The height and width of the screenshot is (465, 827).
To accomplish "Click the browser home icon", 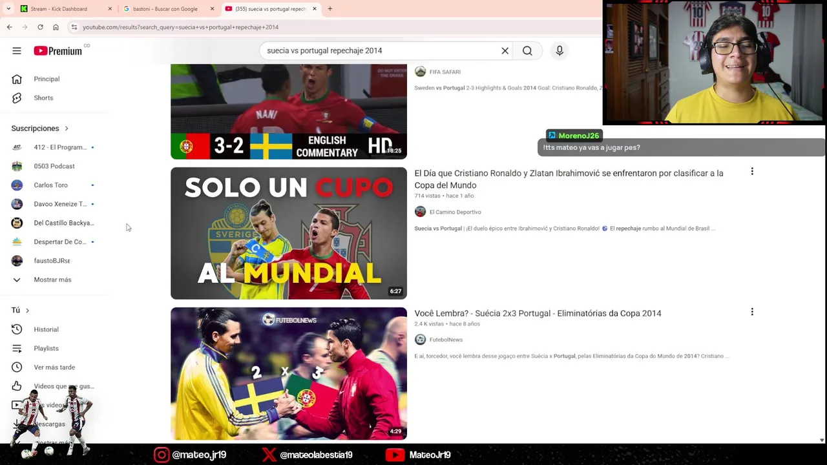I will coord(56,27).
